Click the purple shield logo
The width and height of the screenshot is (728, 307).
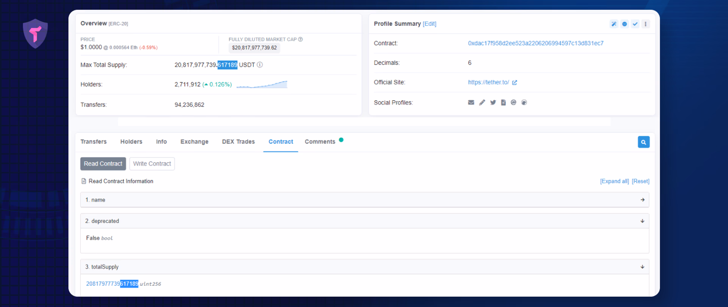click(x=35, y=34)
